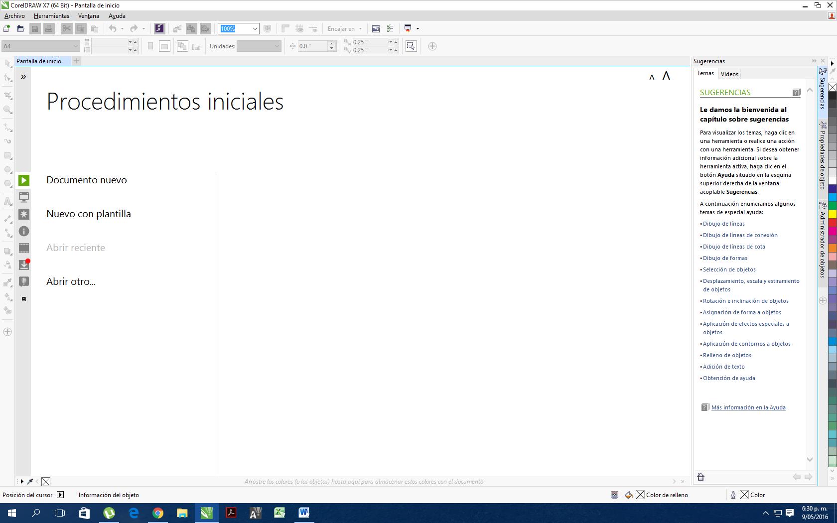This screenshot has width=837, height=523.
Task: Expand the zoom level combo box
Action: pos(255,28)
